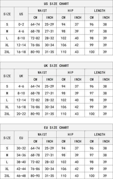Click the EU 42-44 cell
Screen dimensions: 113x179
(x=21, y=169)
